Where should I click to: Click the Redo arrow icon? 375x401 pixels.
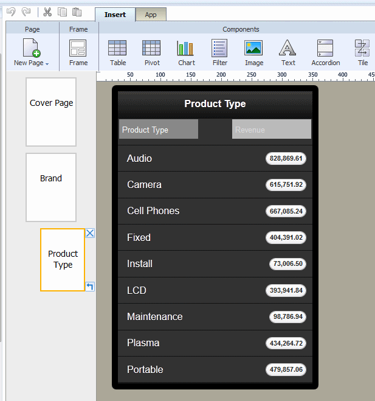(26, 12)
